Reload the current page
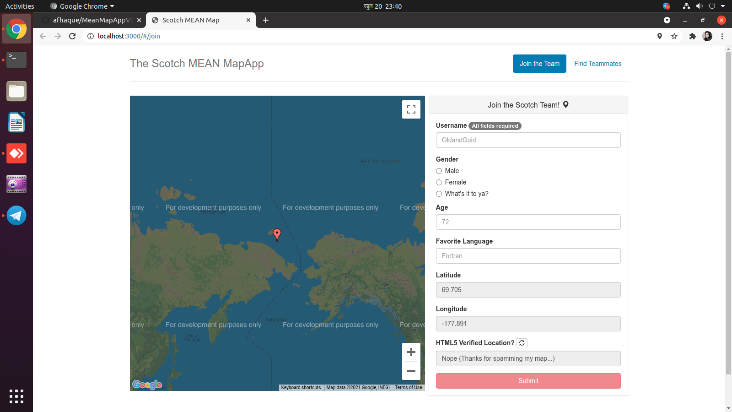The image size is (732, 412). click(x=72, y=36)
